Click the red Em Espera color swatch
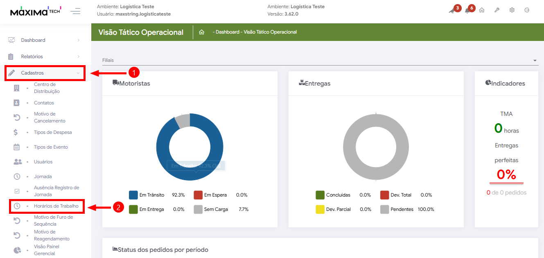The image size is (544, 258). point(198,195)
